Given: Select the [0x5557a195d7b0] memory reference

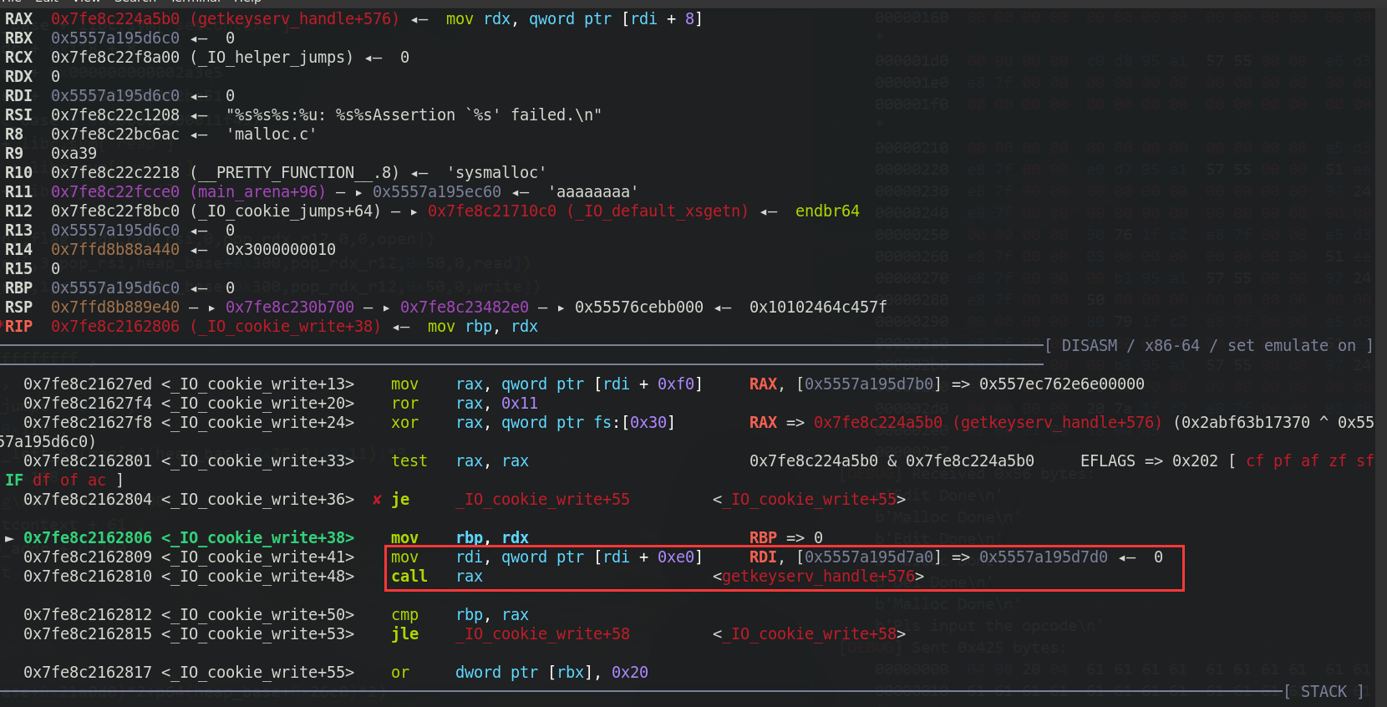Looking at the screenshot, I should 869,384.
